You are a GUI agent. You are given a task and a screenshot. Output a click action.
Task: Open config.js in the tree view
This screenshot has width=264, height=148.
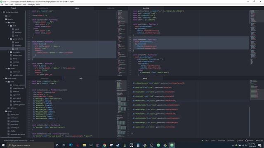[16, 62]
